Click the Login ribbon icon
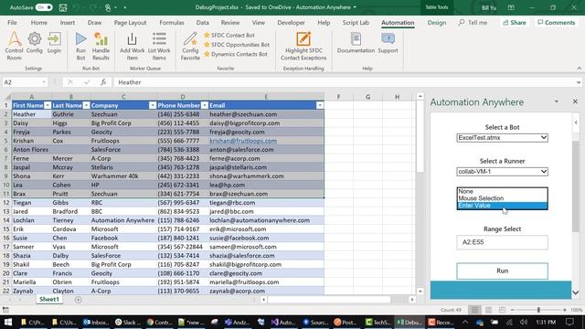The height and width of the screenshot is (329, 585). coord(54,43)
